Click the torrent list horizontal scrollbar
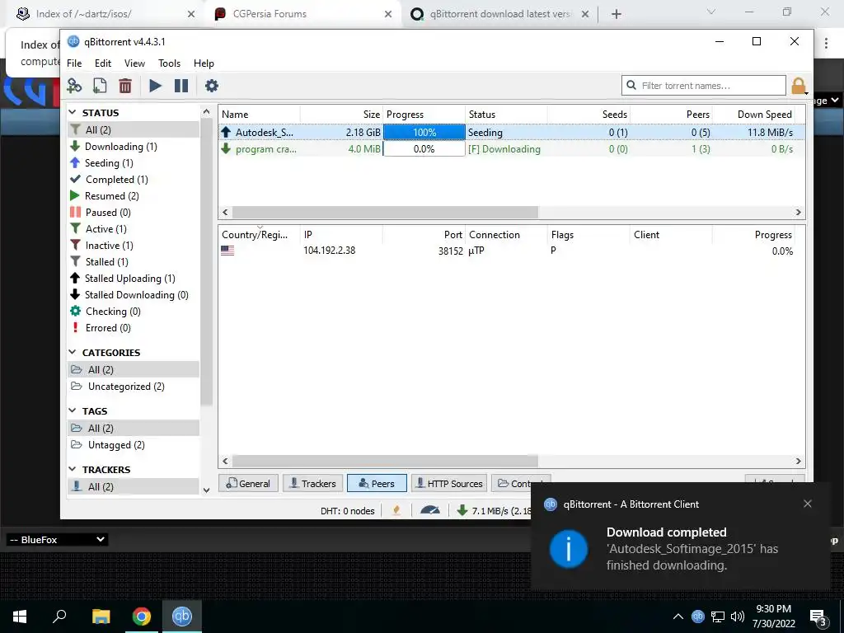 point(385,212)
